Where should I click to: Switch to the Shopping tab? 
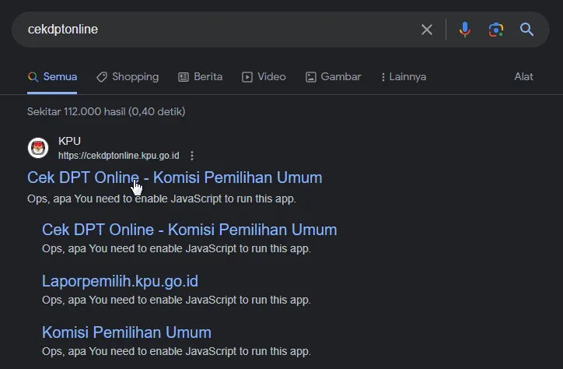point(128,77)
